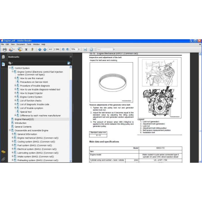Screen dimensions: 202x202
Task: Open the File menu
Action: [2, 44]
